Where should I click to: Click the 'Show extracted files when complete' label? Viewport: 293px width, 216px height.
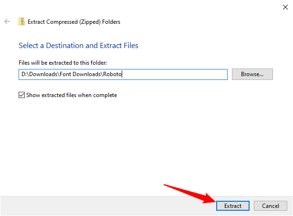point(71,95)
